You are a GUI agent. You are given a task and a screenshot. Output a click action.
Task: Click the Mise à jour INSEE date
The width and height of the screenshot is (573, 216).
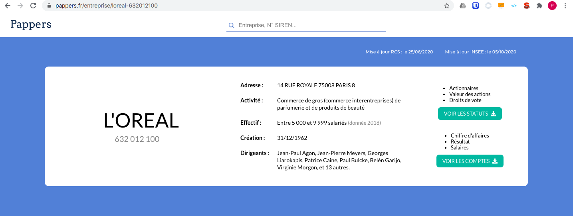[x=481, y=52]
